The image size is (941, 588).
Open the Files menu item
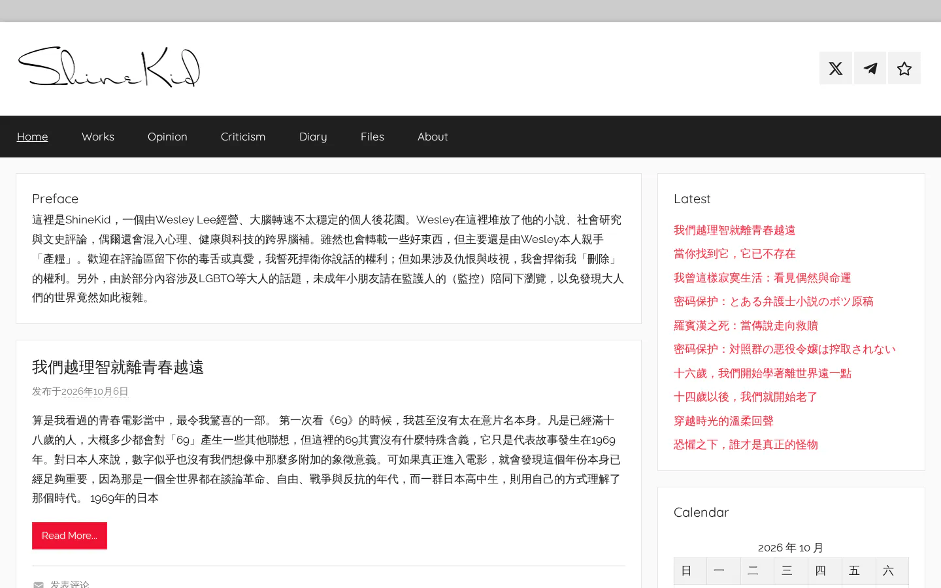(x=372, y=137)
